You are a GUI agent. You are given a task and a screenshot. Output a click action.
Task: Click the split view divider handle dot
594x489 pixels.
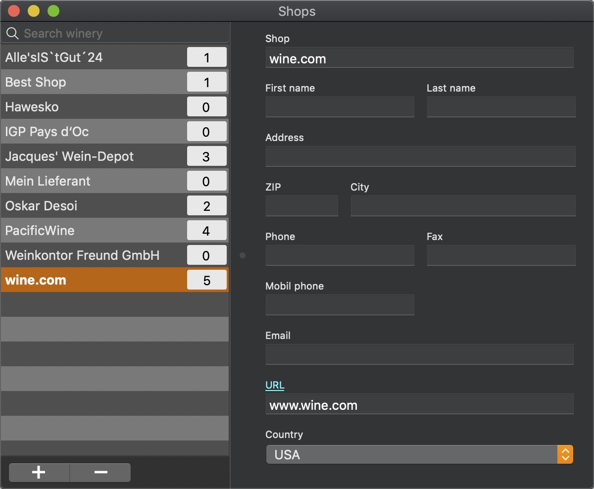[x=243, y=255]
